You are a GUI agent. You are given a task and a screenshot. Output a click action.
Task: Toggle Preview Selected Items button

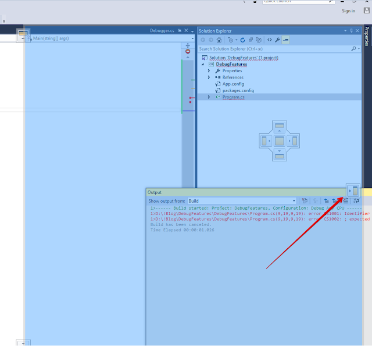coord(285,40)
